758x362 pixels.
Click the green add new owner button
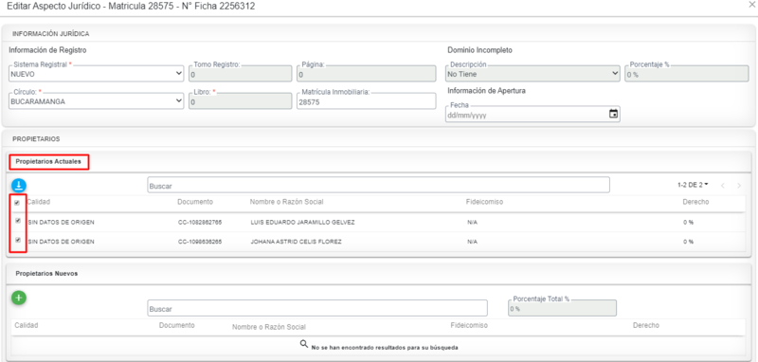coord(18,298)
